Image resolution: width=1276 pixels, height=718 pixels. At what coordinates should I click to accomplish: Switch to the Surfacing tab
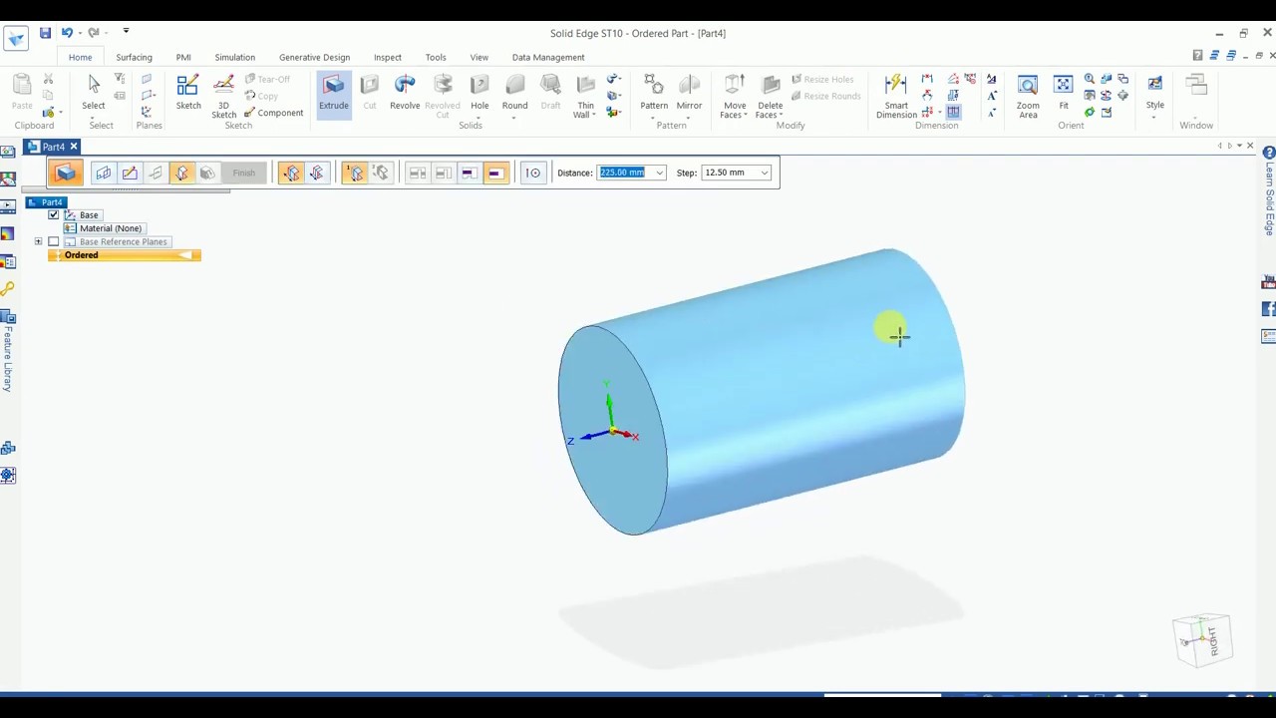[x=134, y=57]
